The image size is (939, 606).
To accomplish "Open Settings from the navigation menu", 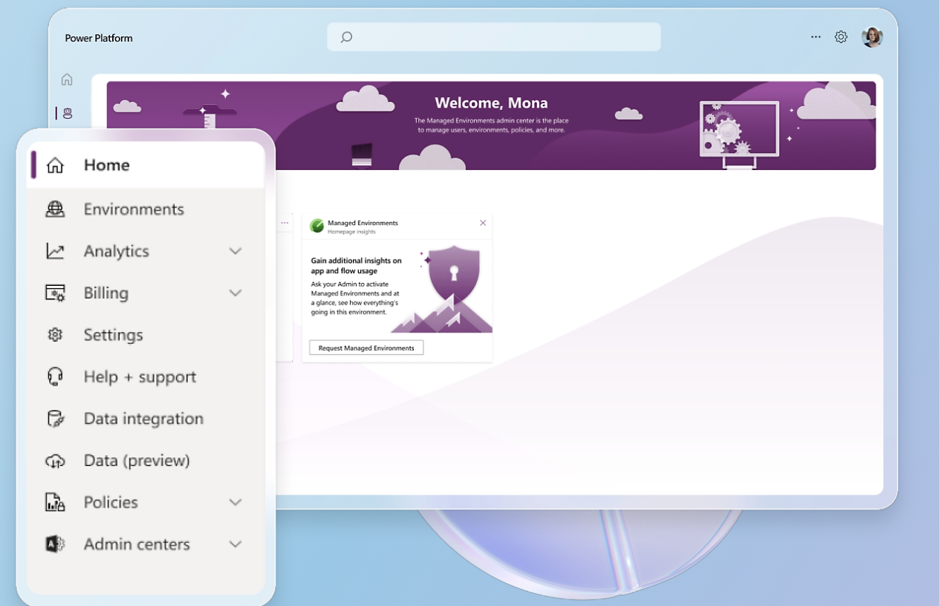I will (x=146, y=335).
